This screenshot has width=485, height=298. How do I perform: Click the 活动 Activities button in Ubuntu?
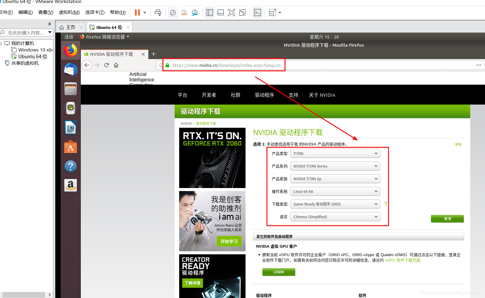[69, 37]
